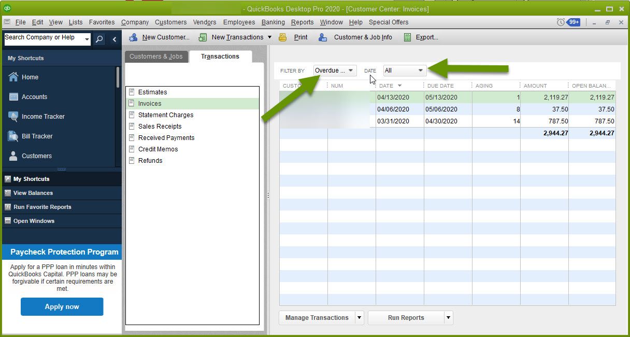
Task: Open the Edit menu
Action: 37,22
